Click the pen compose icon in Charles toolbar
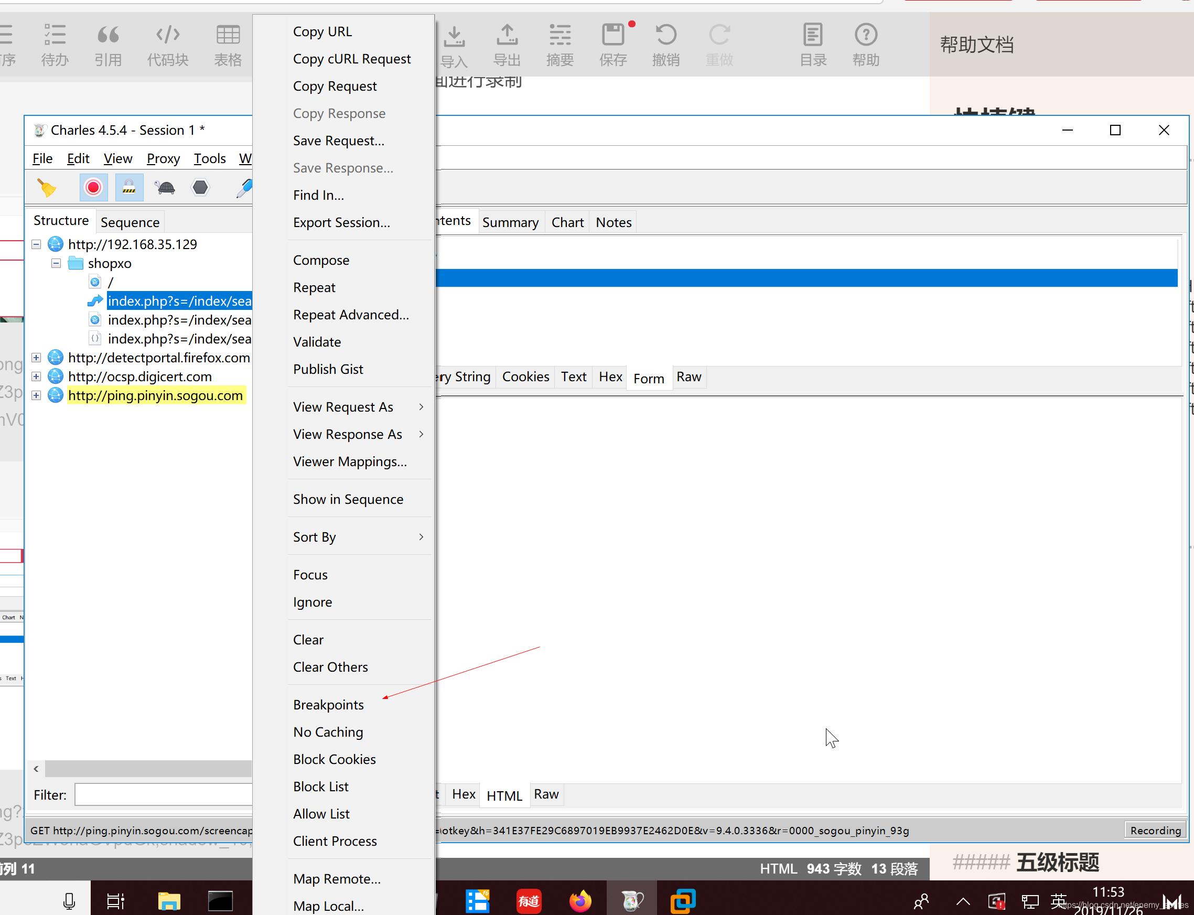The width and height of the screenshot is (1194, 915). point(243,187)
